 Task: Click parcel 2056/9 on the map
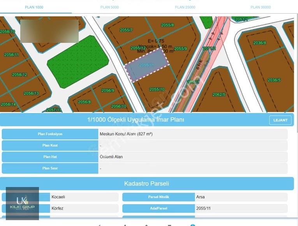(108, 90)
